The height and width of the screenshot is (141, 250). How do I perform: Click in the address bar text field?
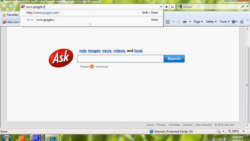(x=92, y=7)
